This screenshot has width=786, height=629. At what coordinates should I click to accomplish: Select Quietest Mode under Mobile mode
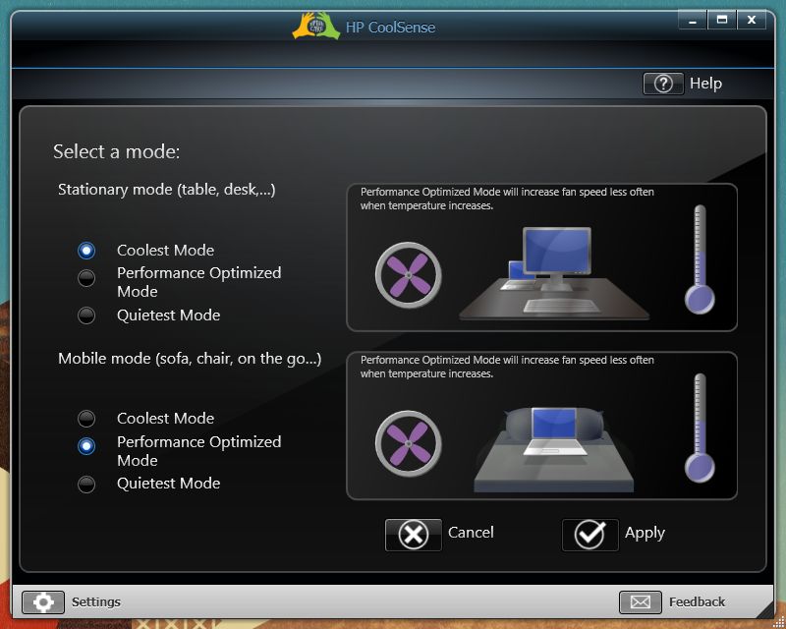coord(86,485)
